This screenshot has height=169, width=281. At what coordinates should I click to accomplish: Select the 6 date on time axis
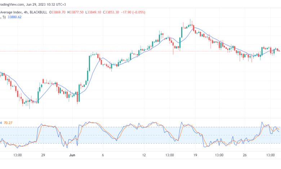(x=103, y=155)
